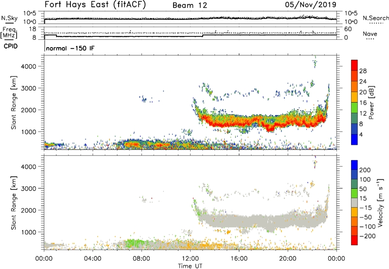389x269 pixels.
Task: Click '2000' on velocity panel range axis
Action: pos(28,210)
